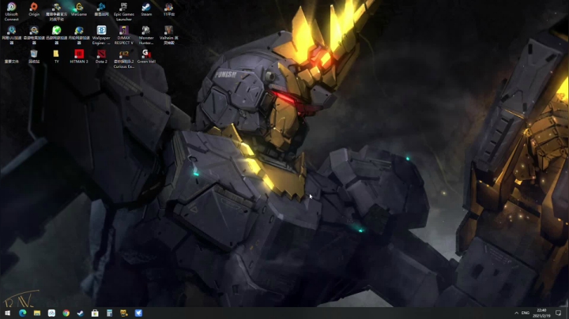Select the DJMAX RESPECT V shortcut

pos(124,35)
